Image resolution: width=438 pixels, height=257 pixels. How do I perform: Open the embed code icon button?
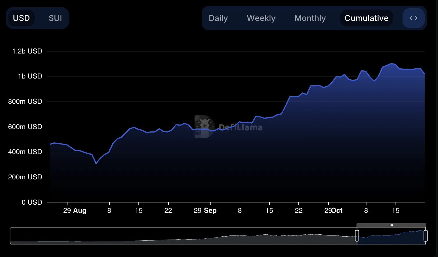tap(413, 18)
